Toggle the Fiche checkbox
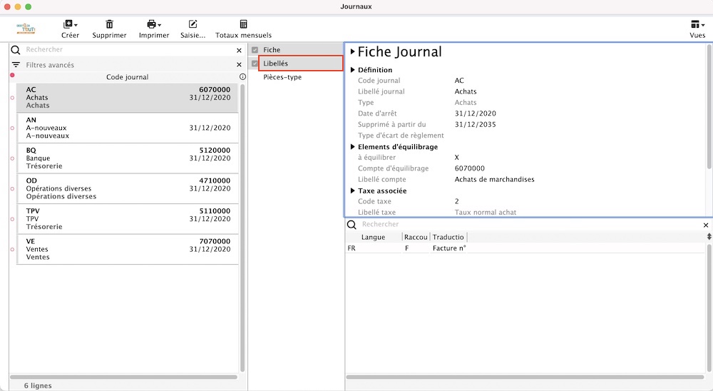 pyautogui.click(x=255, y=50)
